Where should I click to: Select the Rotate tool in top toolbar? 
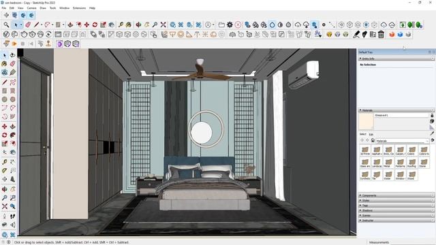tap(95, 24)
